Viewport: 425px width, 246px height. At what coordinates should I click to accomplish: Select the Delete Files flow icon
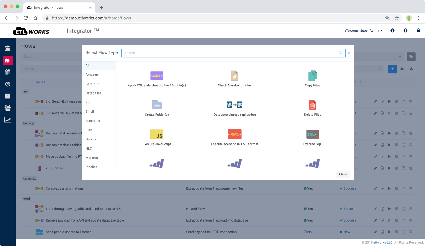312,105
